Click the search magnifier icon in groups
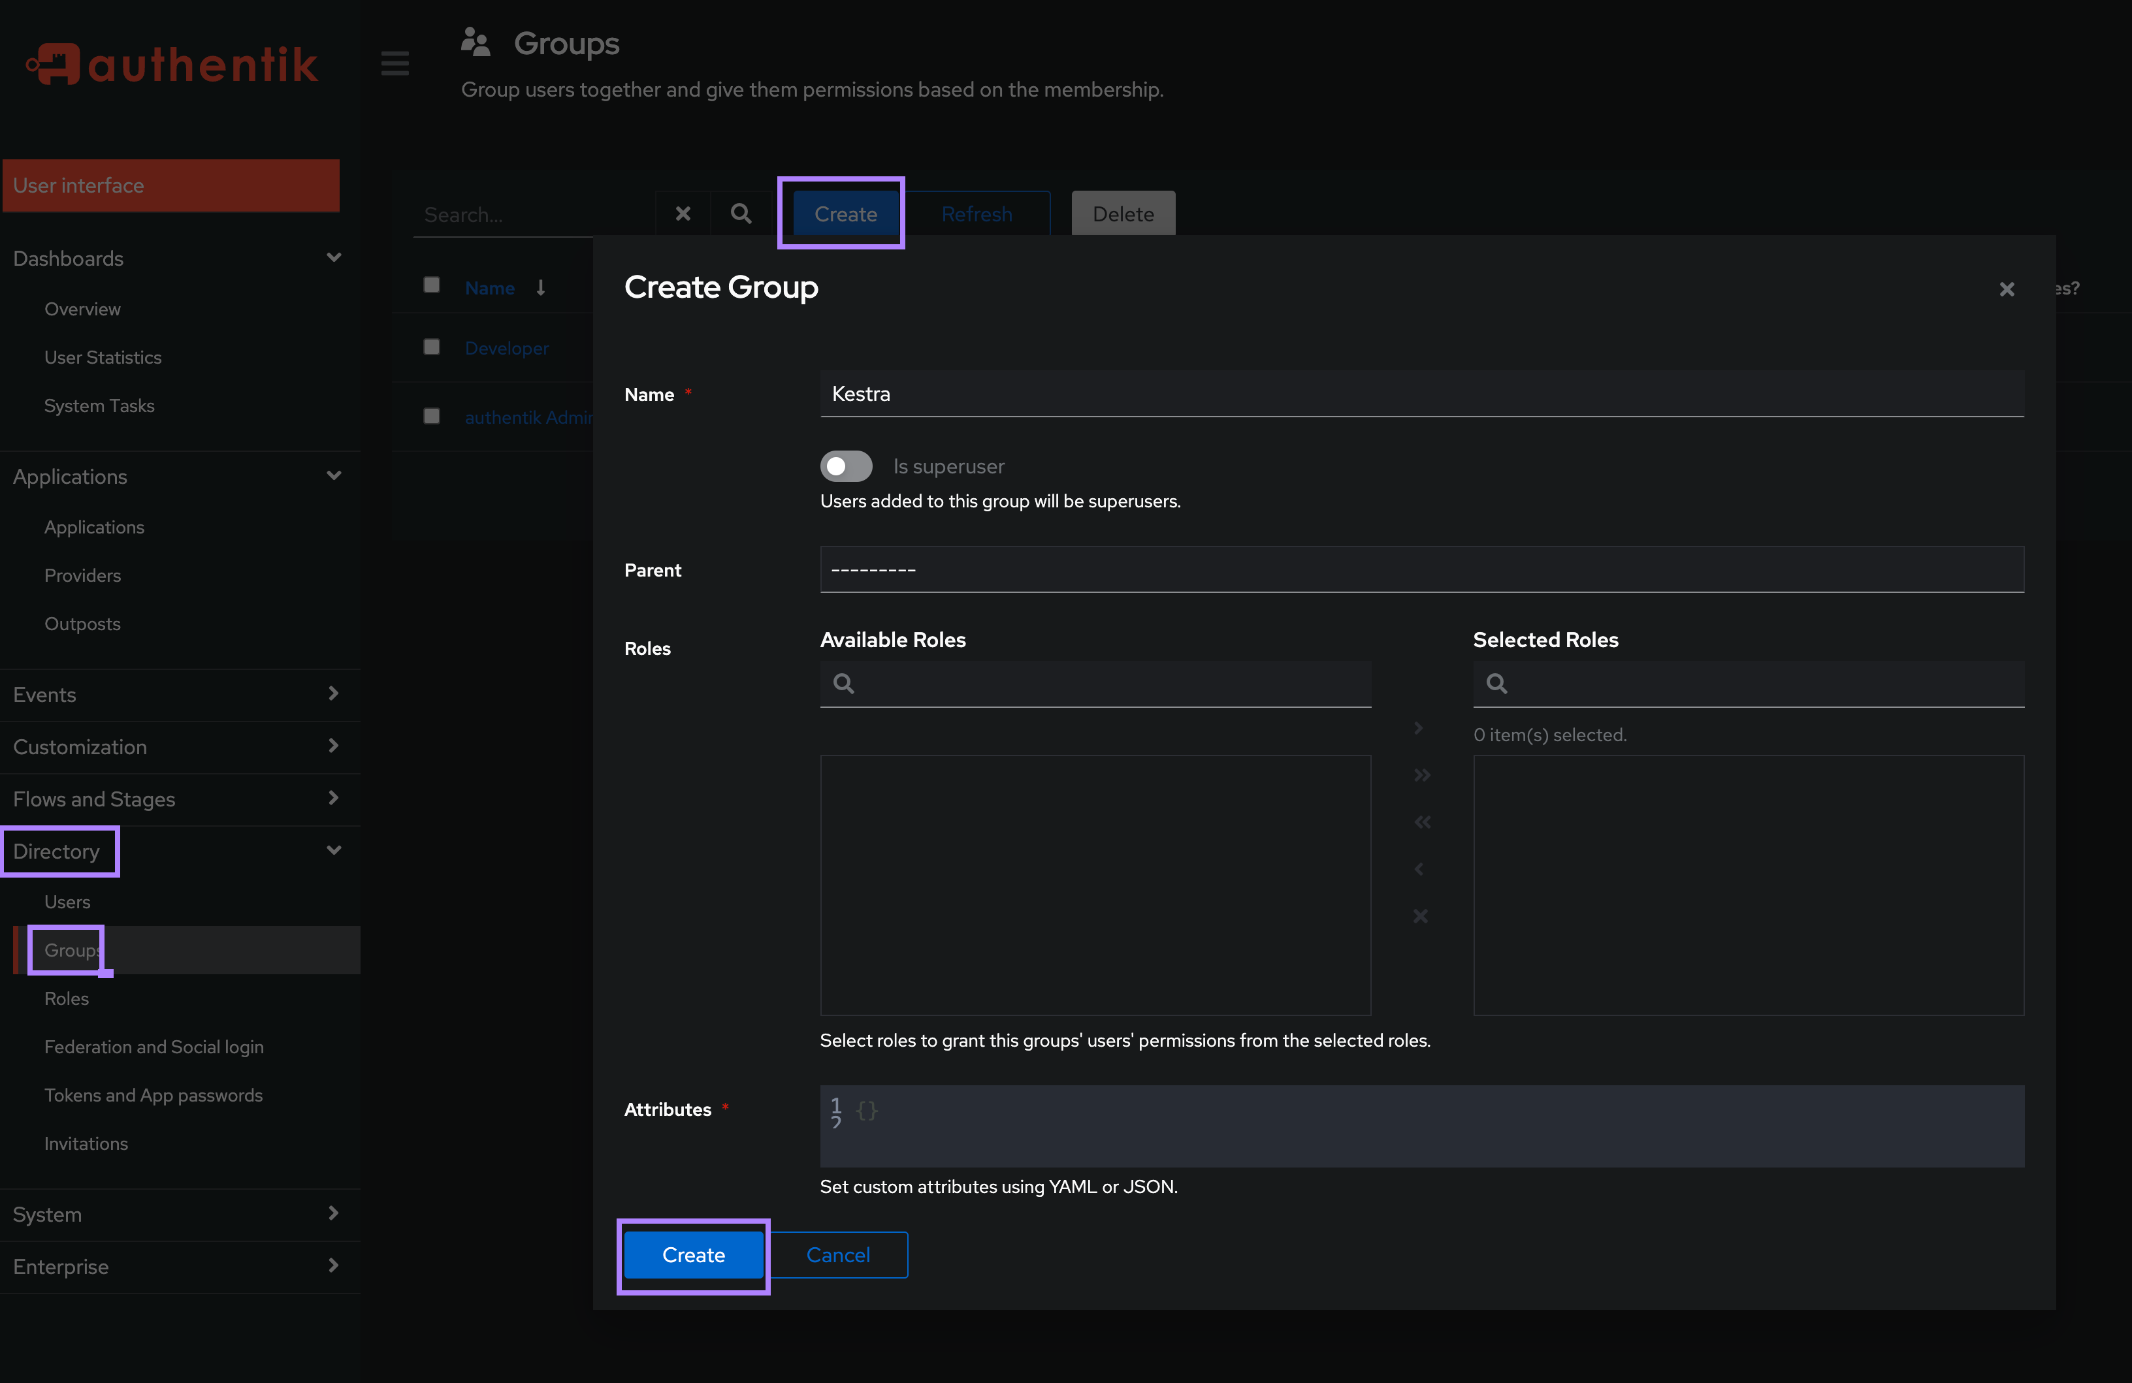2132x1383 pixels. (741, 214)
